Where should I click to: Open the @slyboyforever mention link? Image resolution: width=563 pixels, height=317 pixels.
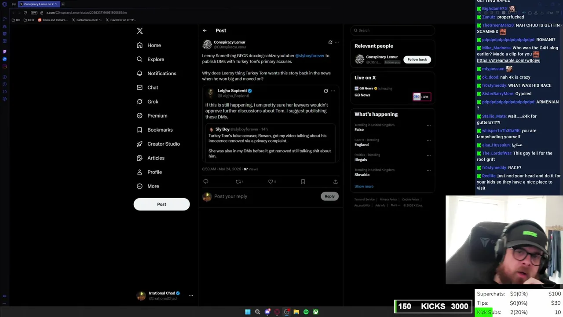[310, 56]
